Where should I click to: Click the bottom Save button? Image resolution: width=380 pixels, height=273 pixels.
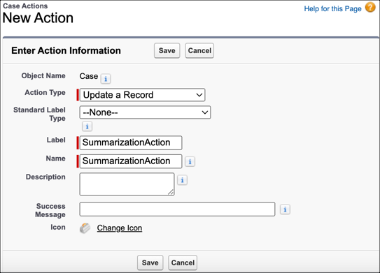coord(150,263)
